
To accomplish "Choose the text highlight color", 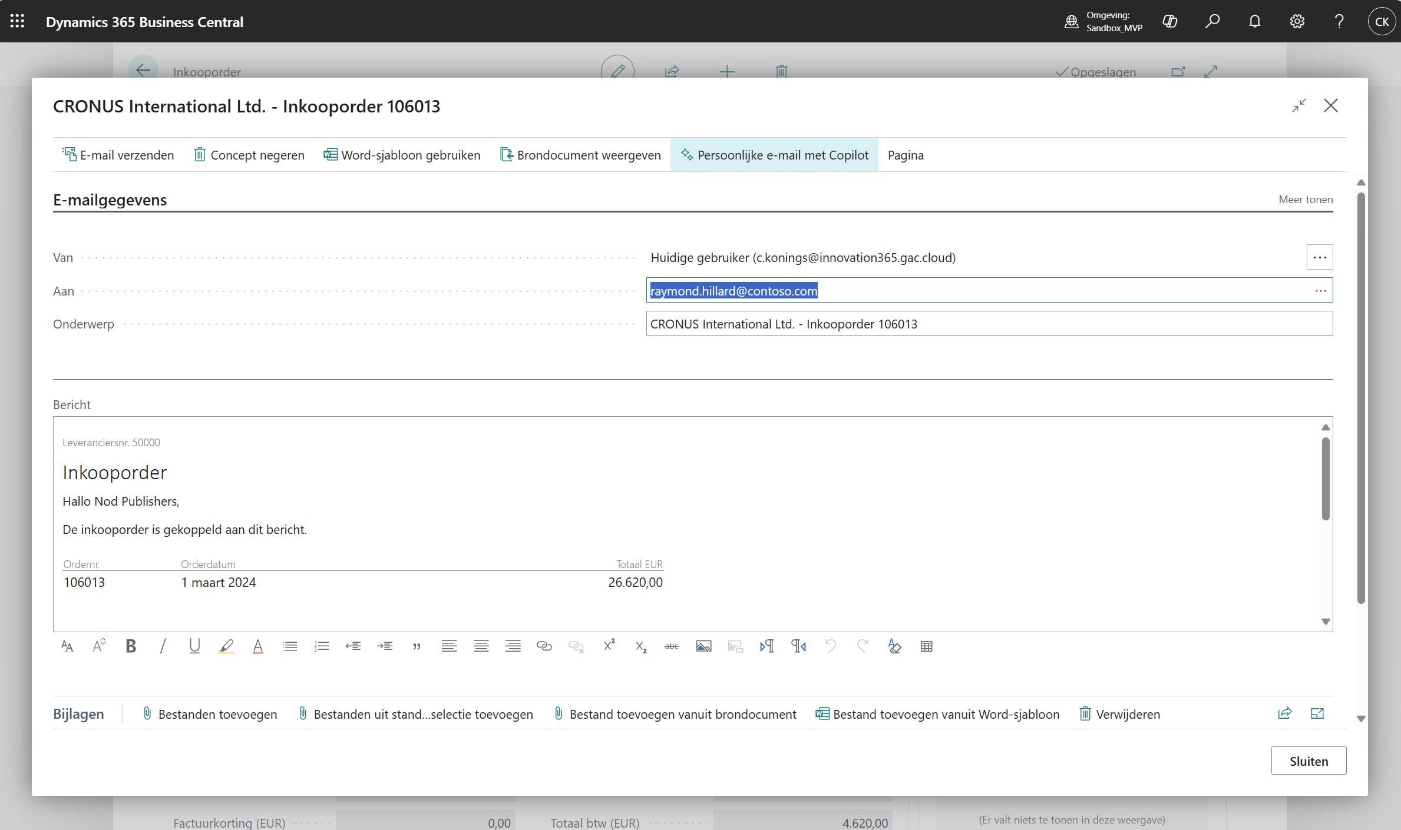I will [226, 646].
